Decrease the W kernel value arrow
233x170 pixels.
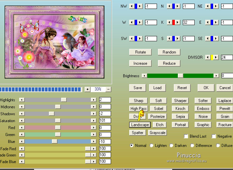(132, 22)
